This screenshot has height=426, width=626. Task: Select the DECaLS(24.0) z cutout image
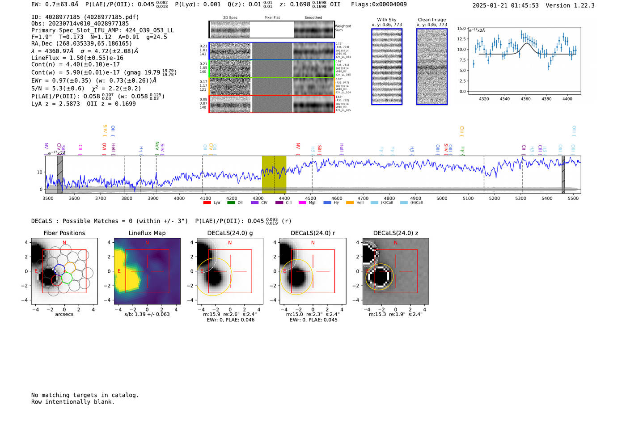click(395, 271)
